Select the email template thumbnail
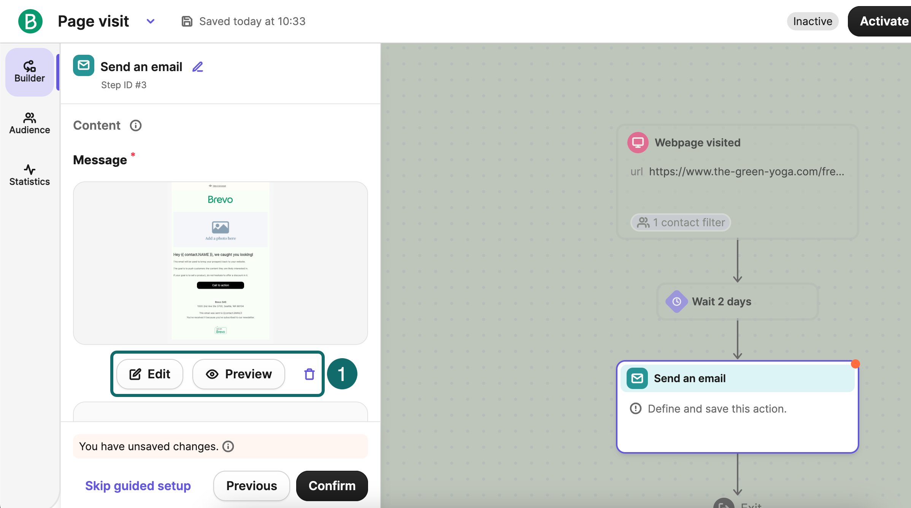Image resolution: width=911 pixels, height=508 pixels. point(221,262)
